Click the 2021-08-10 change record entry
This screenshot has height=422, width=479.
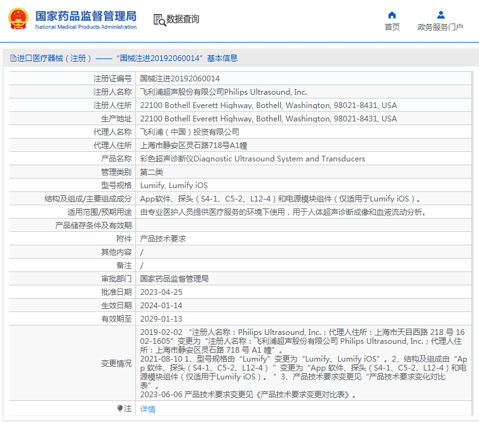click(304, 372)
